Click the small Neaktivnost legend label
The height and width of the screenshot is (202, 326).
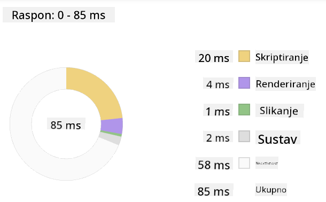pos(267,163)
